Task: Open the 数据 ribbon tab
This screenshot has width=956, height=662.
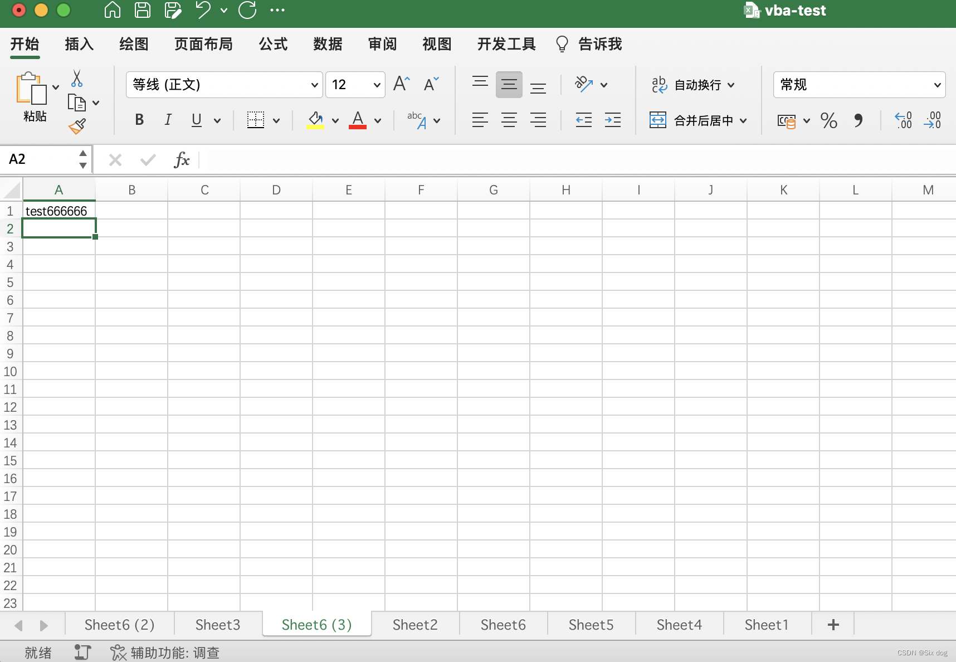Action: [x=328, y=44]
